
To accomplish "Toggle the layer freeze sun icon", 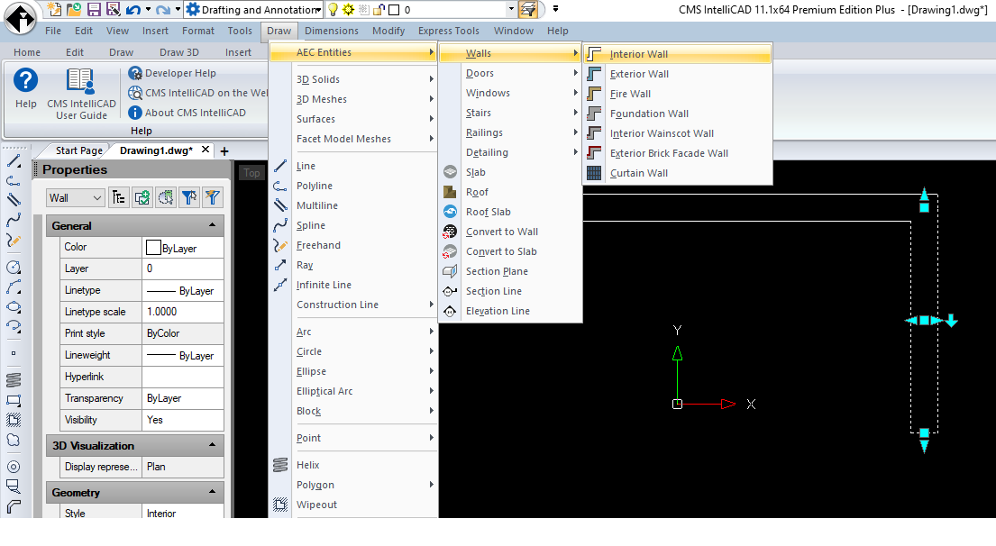I will tap(348, 10).
